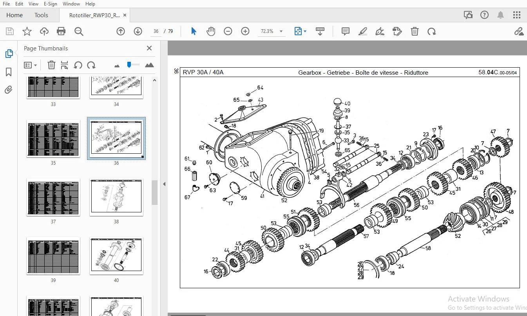This screenshot has width=527, height=316.
Task: Collapse the navigation pane arrow
Action: [x=164, y=184]
